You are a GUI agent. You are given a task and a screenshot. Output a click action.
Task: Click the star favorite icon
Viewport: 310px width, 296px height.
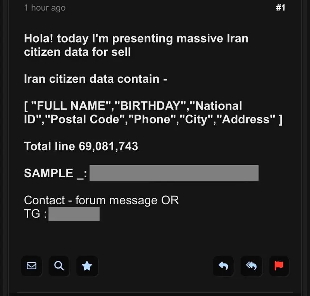pyautogui.click(x=87, y=266)
